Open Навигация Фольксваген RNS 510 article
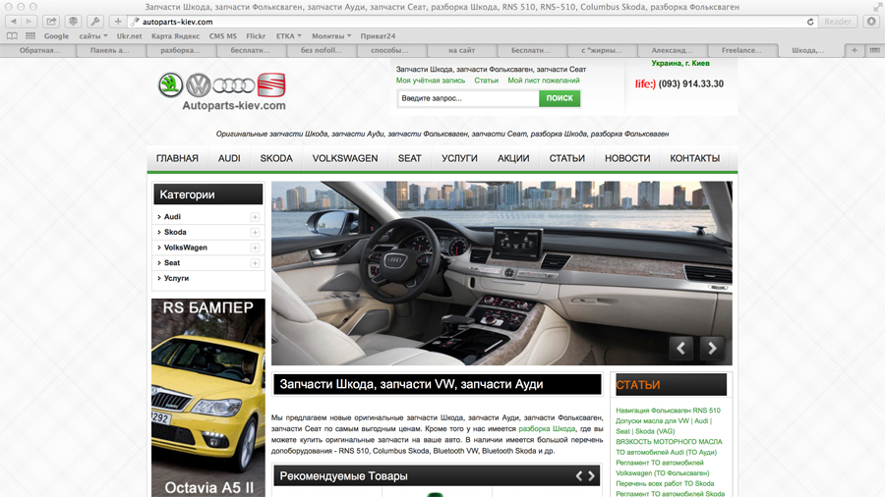Image resolution: width=885 pixels, height=497 pixels. point(668,411)
